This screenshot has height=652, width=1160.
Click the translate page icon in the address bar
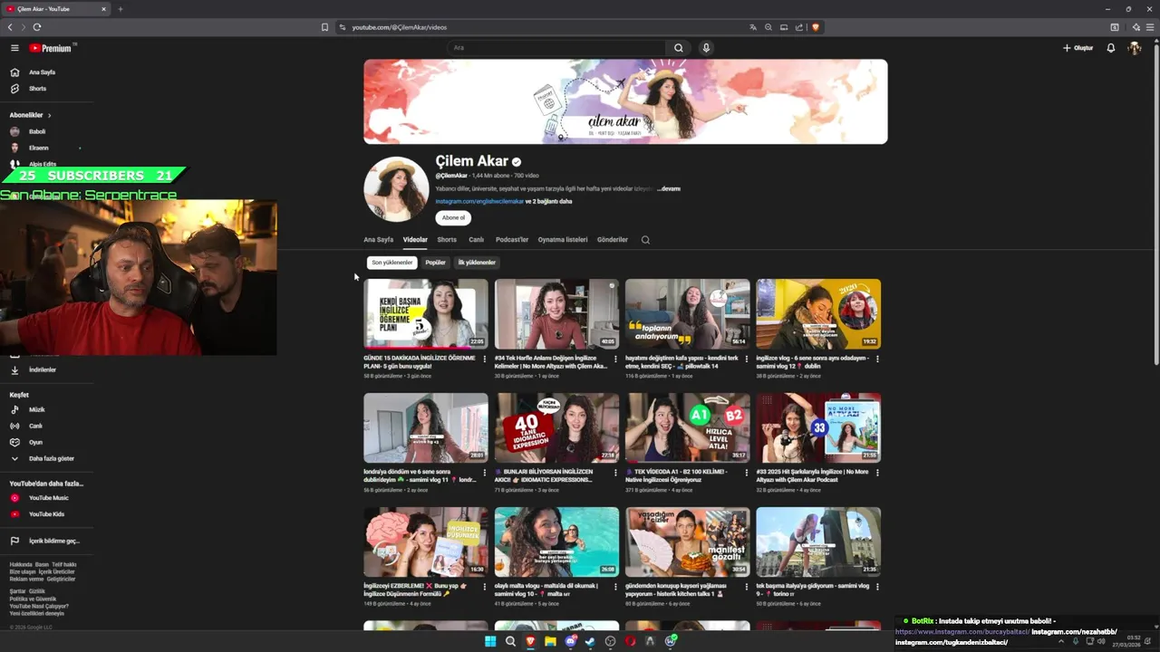[753, 27]
